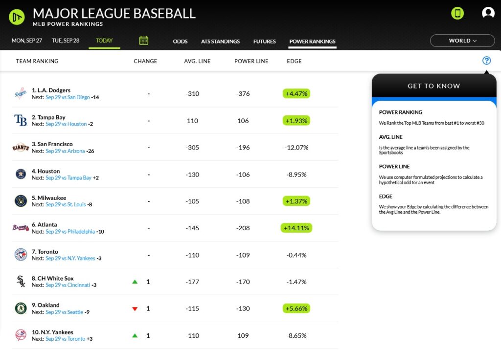Open Sep 29 vs Seattle link
This screenshot has width=501, height=350.
coord(64,312)
